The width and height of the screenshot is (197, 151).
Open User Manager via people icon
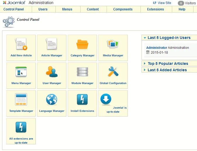[52, 72]
